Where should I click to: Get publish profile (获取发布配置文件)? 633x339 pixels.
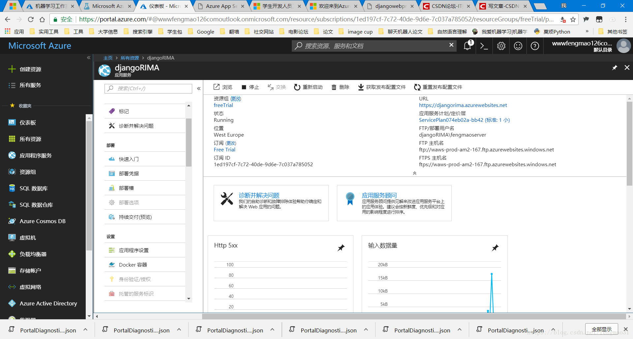pos(382,87)
